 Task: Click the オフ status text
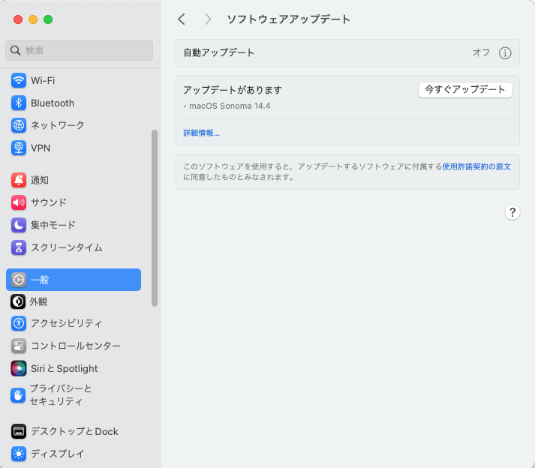[x=481, y=52]
